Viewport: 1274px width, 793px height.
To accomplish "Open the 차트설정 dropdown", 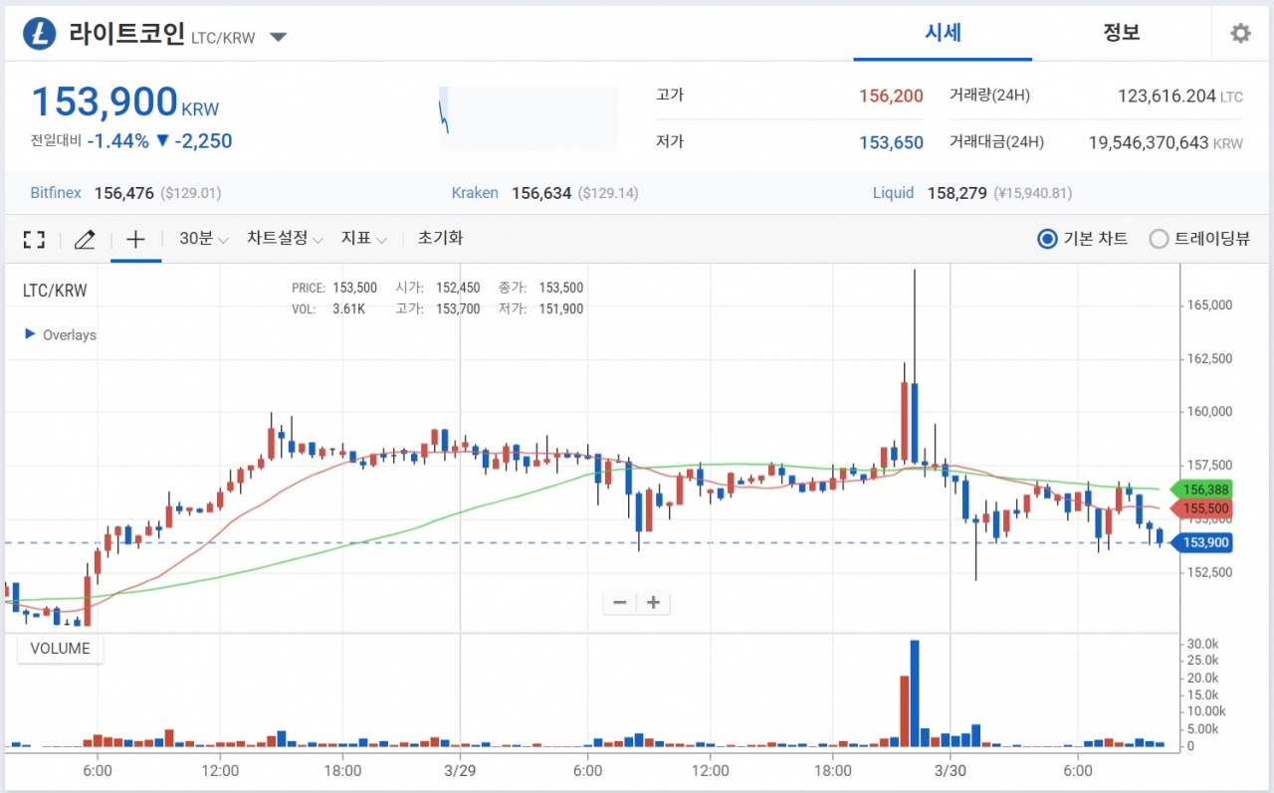I will [285, 239].
